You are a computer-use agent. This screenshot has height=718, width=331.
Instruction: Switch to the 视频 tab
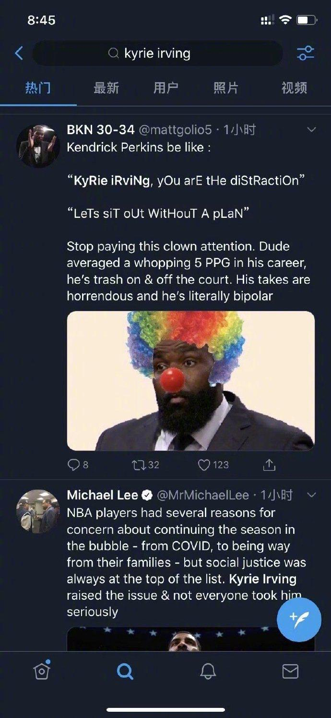coord(294,88)
